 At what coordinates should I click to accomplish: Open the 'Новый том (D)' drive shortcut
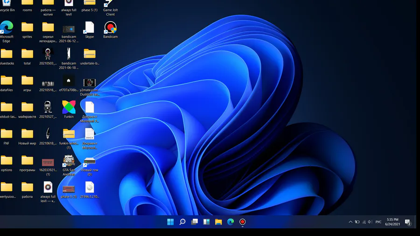[x=90, y=166]
